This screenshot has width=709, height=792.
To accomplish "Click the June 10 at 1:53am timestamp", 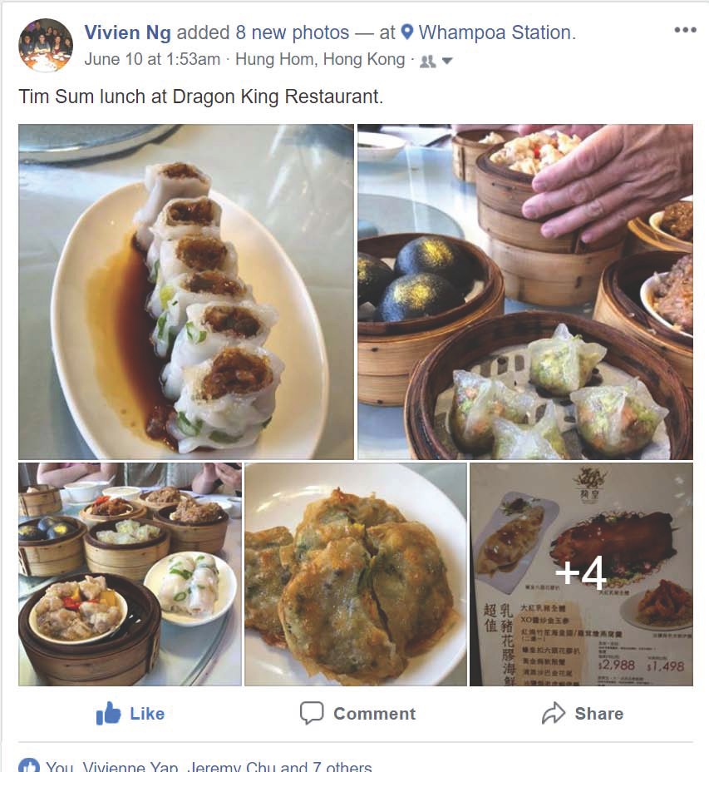I will pyautogui.click(x=152, y=60).
